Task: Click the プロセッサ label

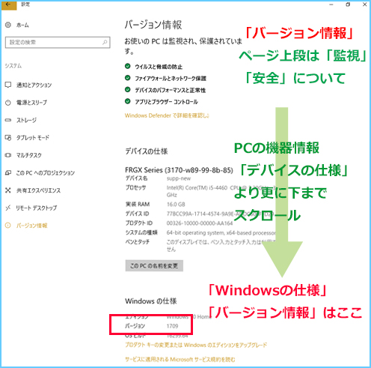Action: coord(135,187)
